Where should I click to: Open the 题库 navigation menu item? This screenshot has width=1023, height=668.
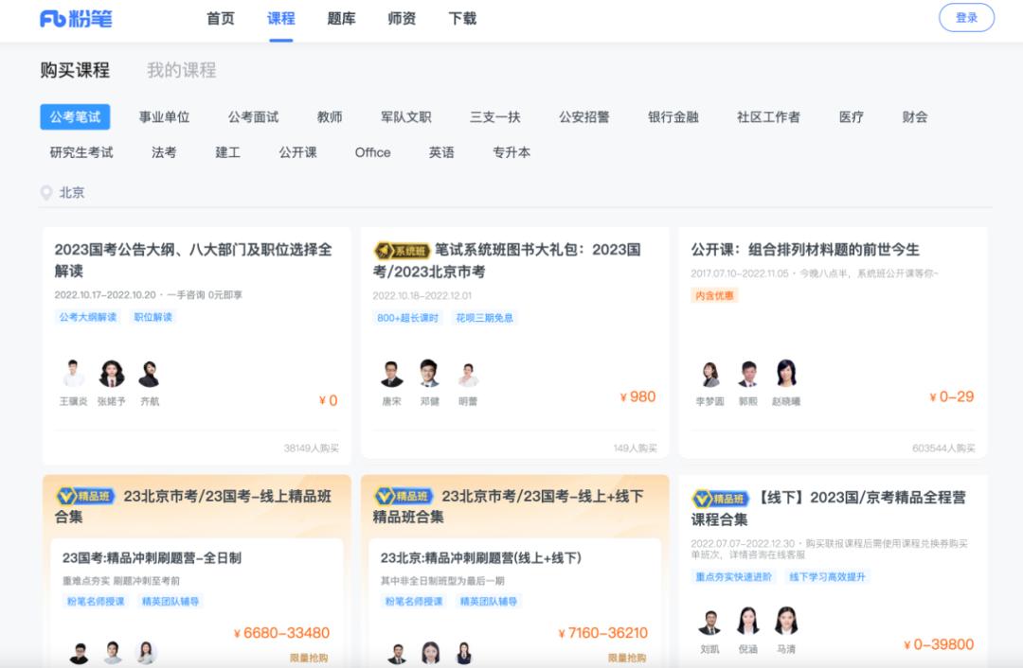click(341, 19)
